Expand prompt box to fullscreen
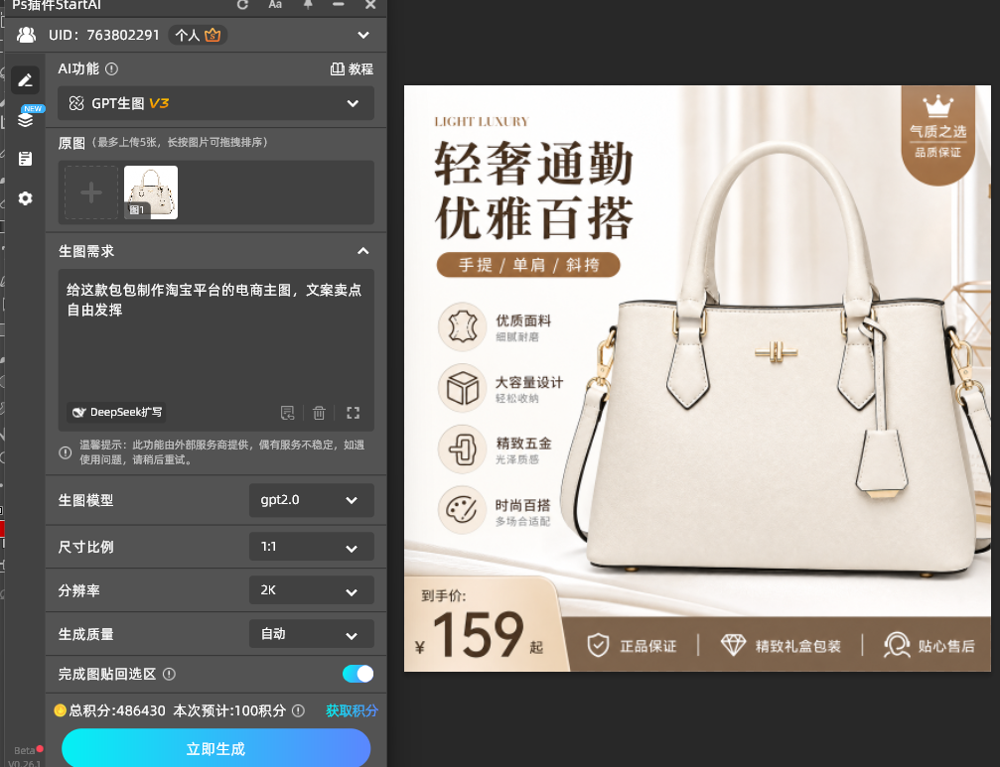Image resolution: width=1000 pixels, height=767 pixels. coord(353,413)
